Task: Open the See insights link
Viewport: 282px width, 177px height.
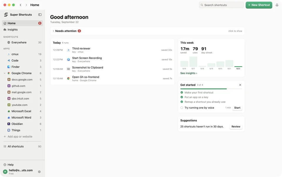Action: (189, 73)
